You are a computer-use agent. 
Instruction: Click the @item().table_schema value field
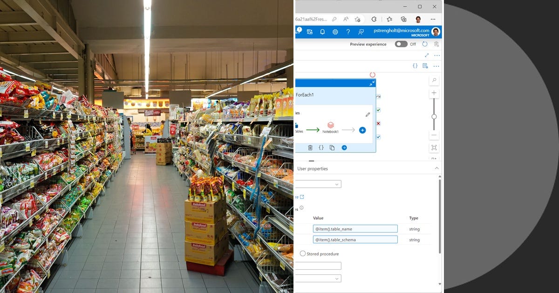355,240
